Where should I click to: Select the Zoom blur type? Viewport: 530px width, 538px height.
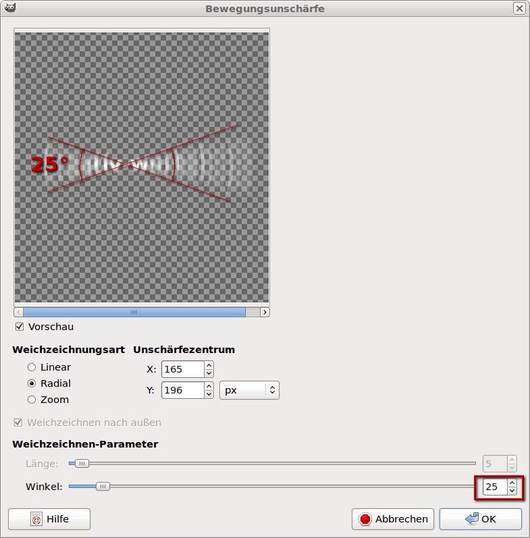point(31,400)
